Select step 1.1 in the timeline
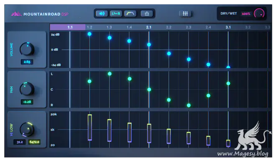This screenshot has height=161, width=276. [70, 27]
